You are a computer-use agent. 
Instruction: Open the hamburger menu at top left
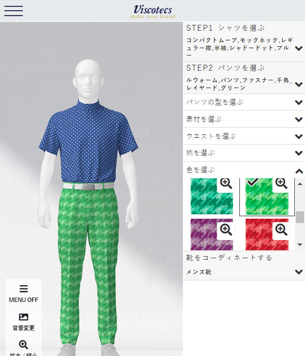point(13,11)
